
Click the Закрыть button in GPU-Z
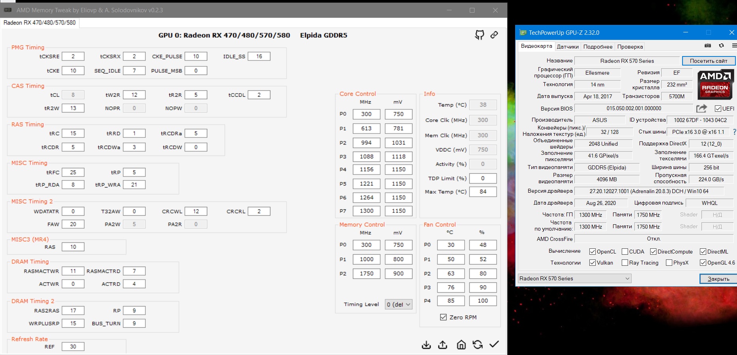click(x=718, y=279)
